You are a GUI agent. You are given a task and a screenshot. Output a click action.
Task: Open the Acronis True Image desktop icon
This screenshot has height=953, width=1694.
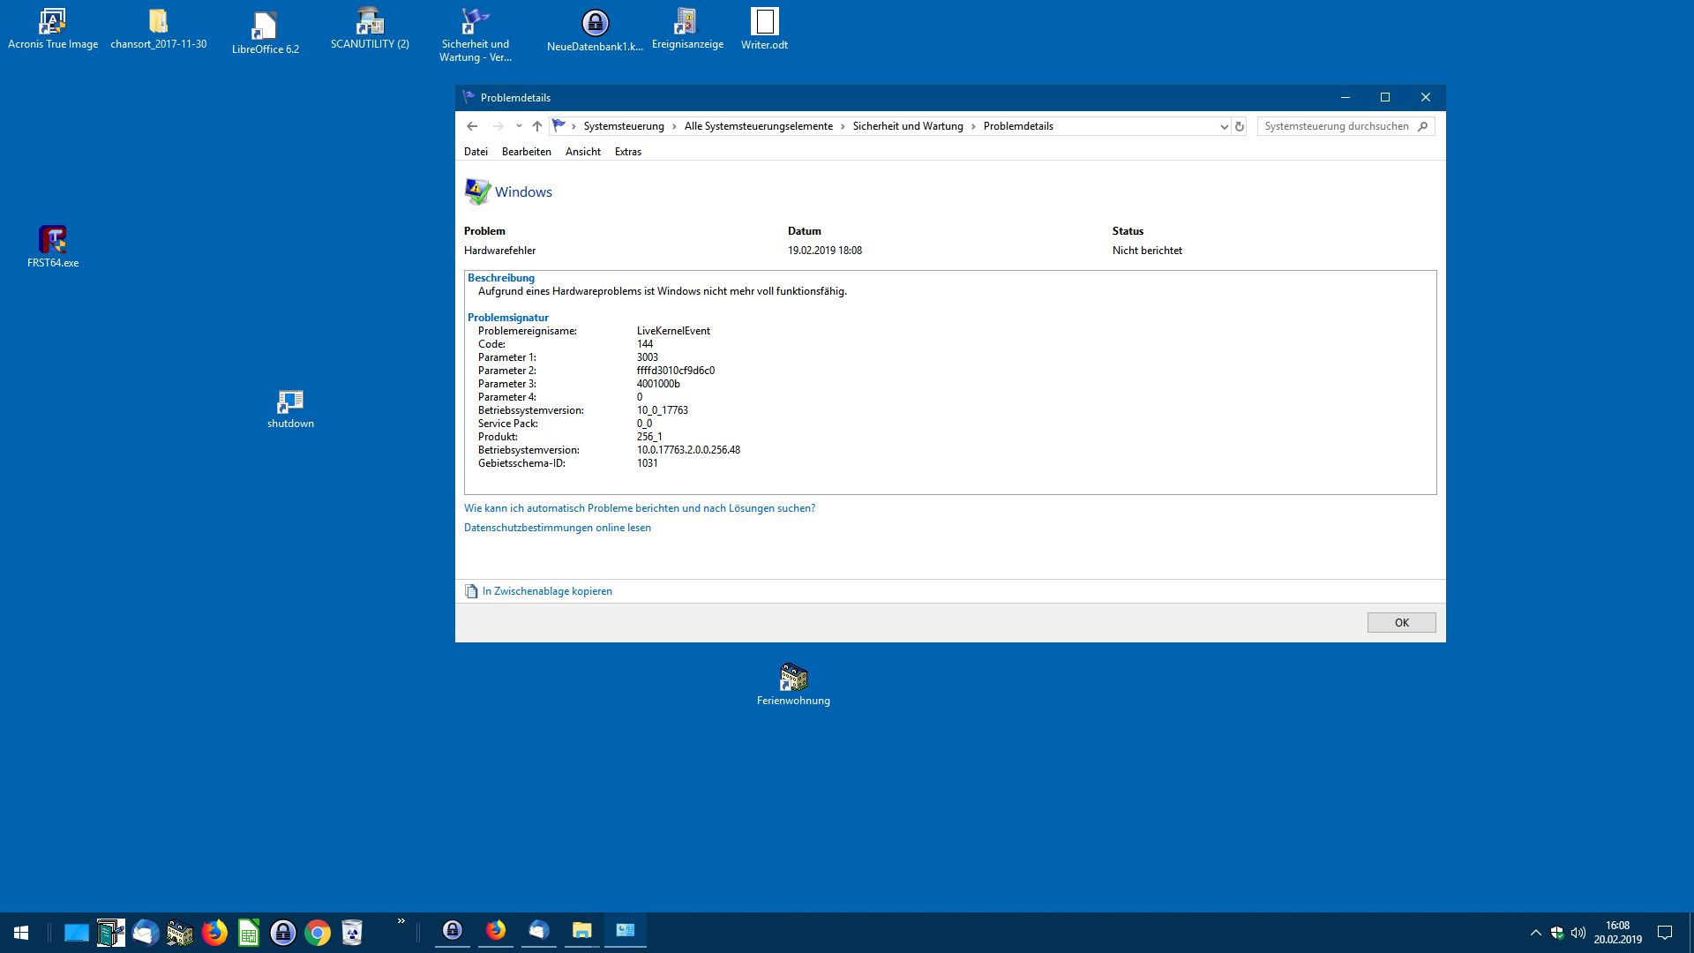(x=53, y=29)
